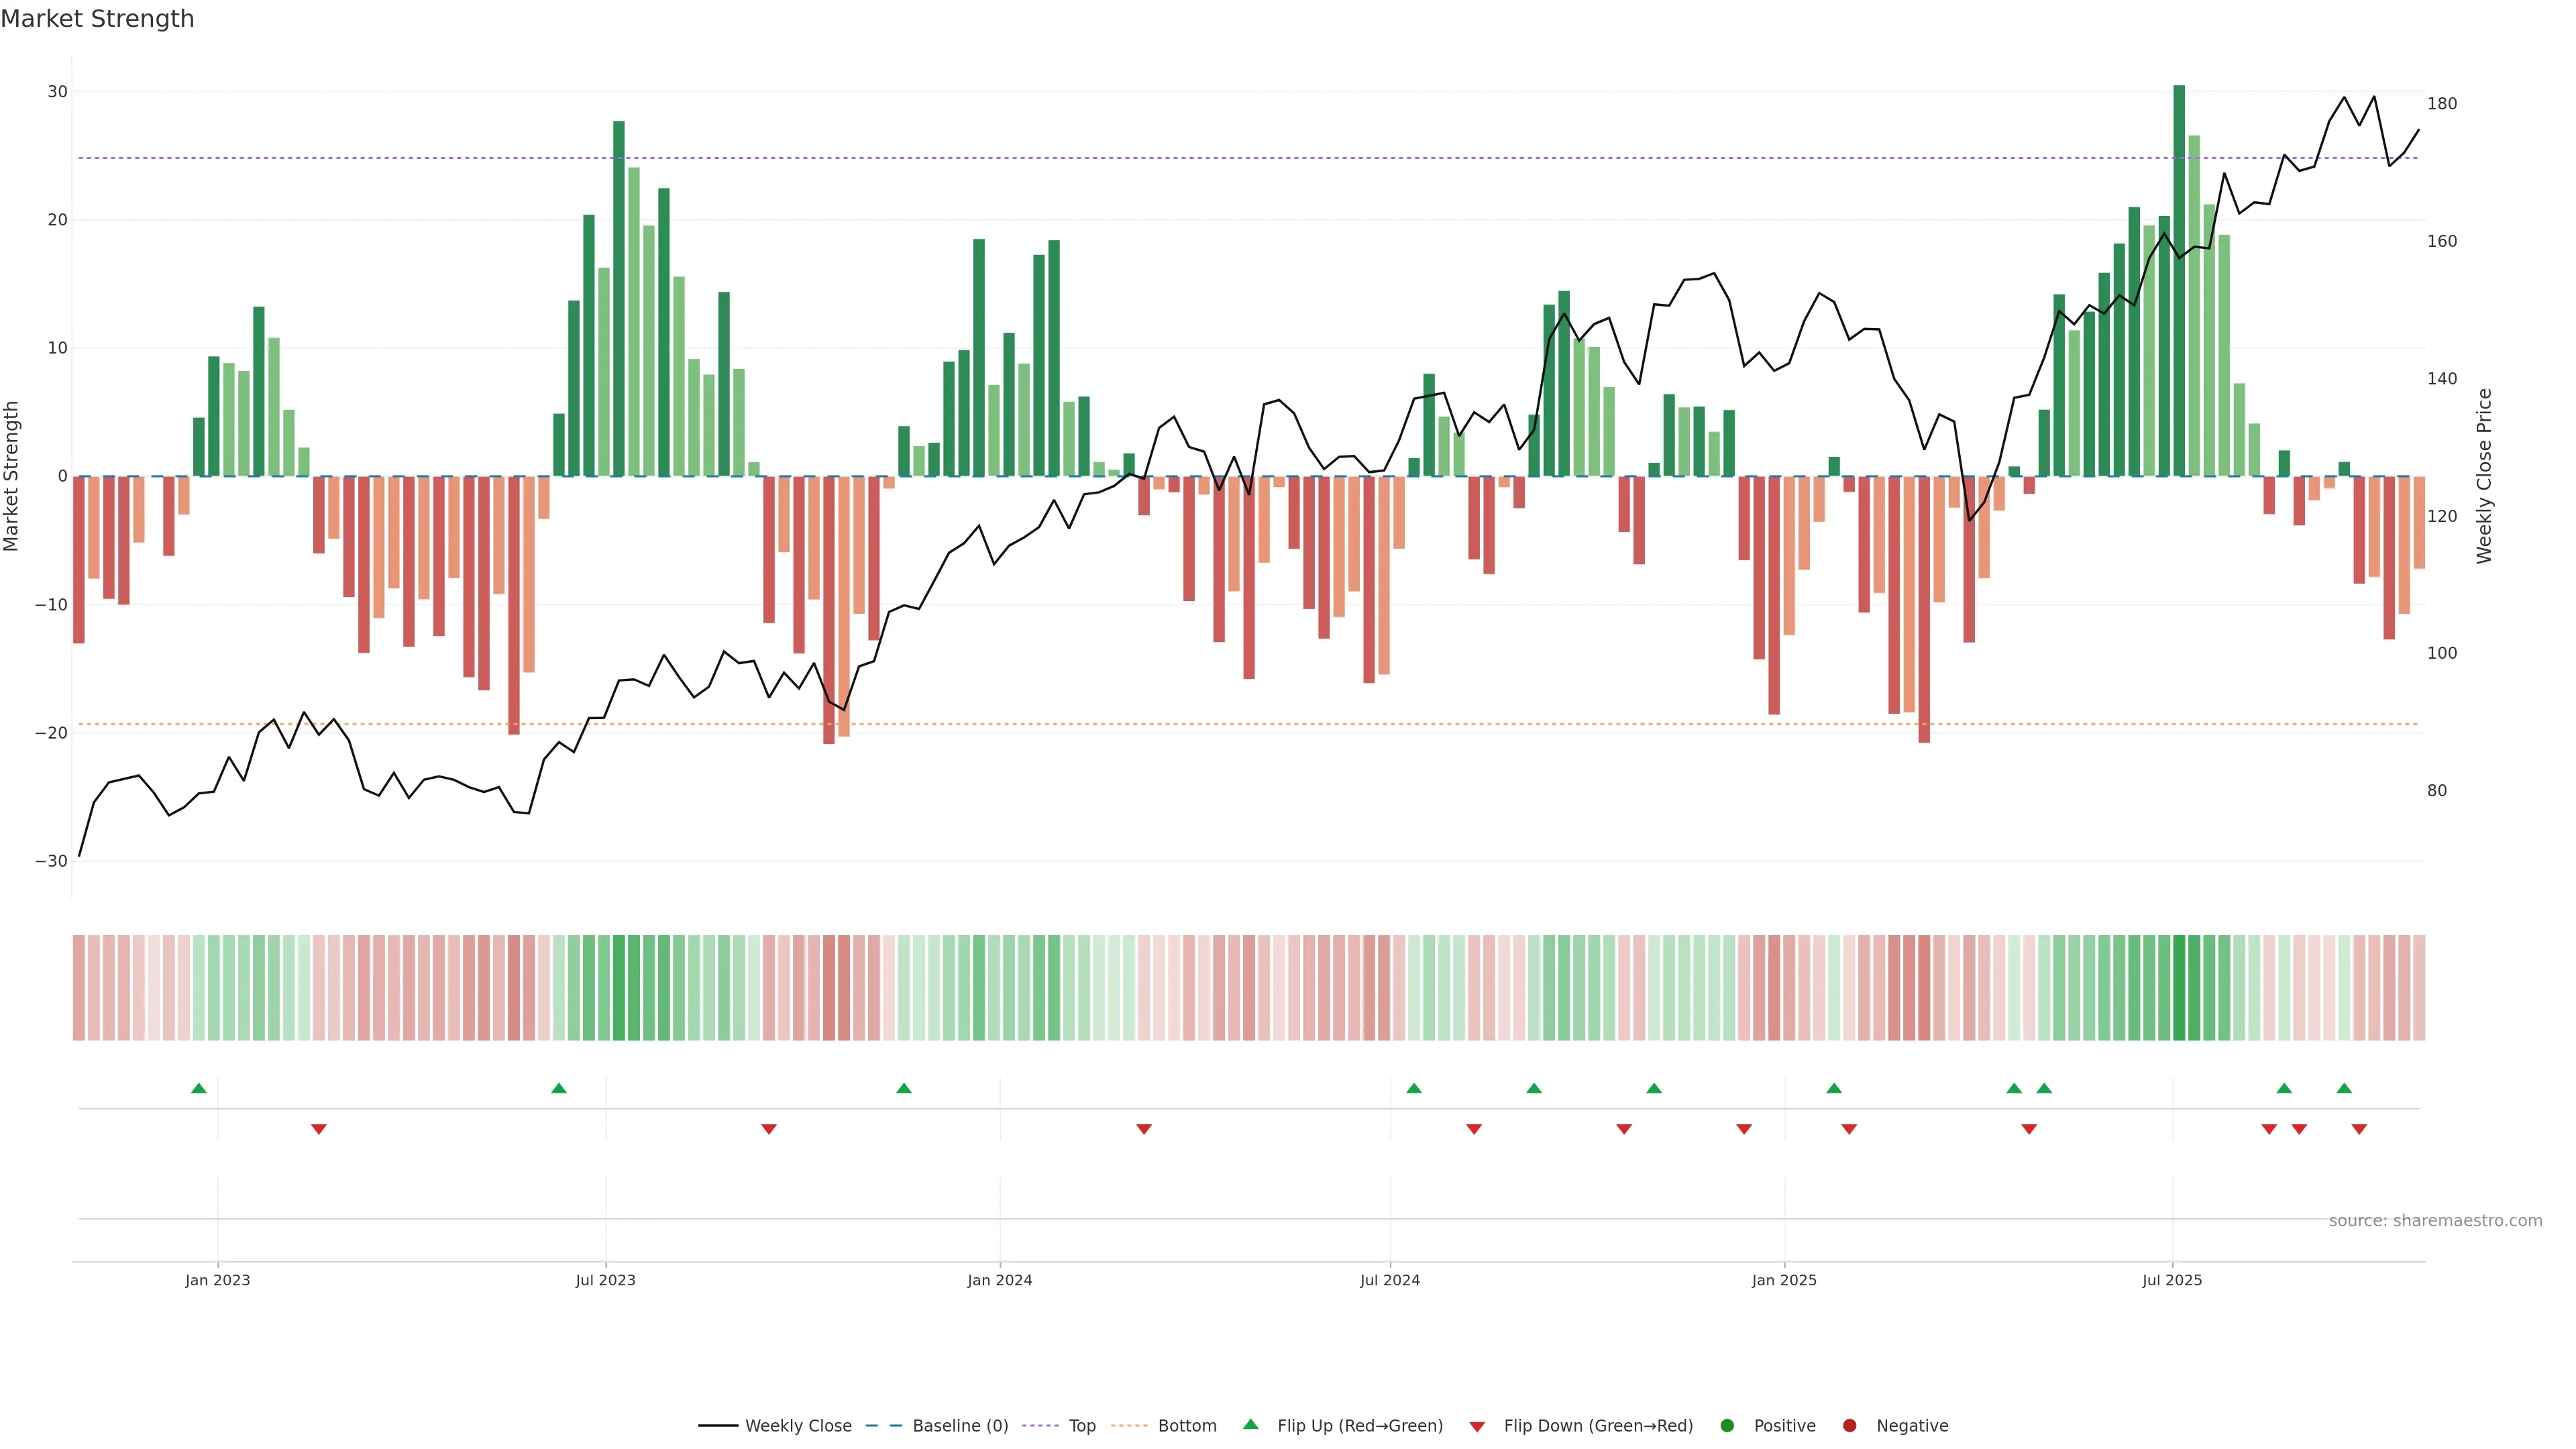
Task: Click the latest green Flip Up triangle marker
Action: (2344, 1088)
